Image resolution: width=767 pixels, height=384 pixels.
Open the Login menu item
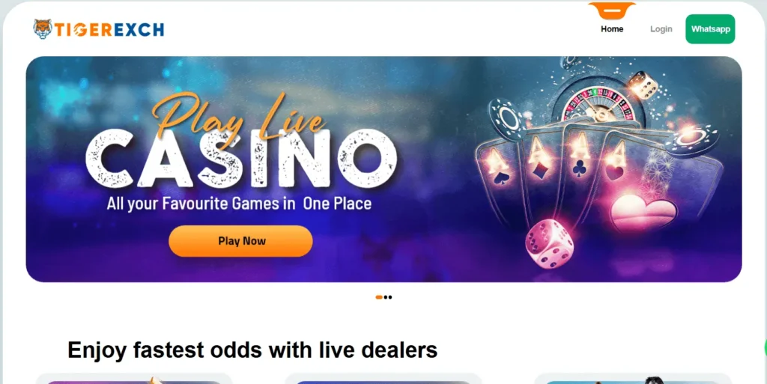[x=661, y=29]
